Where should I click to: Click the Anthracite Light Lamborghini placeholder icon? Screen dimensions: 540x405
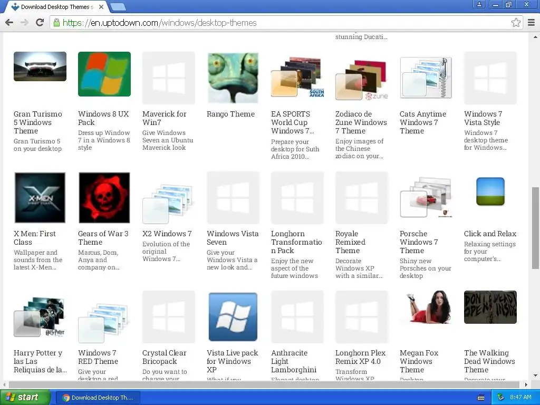pyautogui.click(x=297, y=317)
